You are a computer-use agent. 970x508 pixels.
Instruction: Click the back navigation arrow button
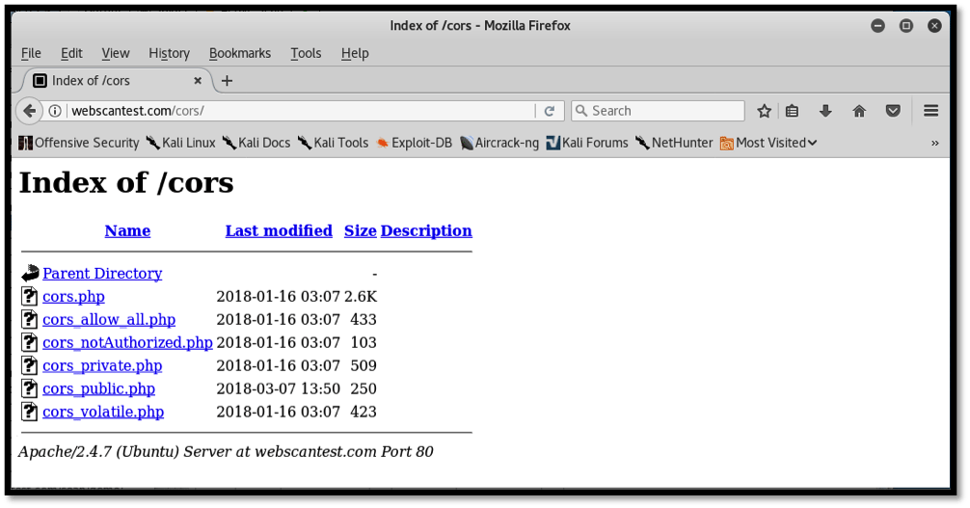(x=29, y=111)
